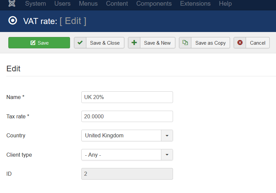Image resolution: width=276 pixels, height=193 pixels.
Task: Open the Extensions menu
Action: pos(195,4)
